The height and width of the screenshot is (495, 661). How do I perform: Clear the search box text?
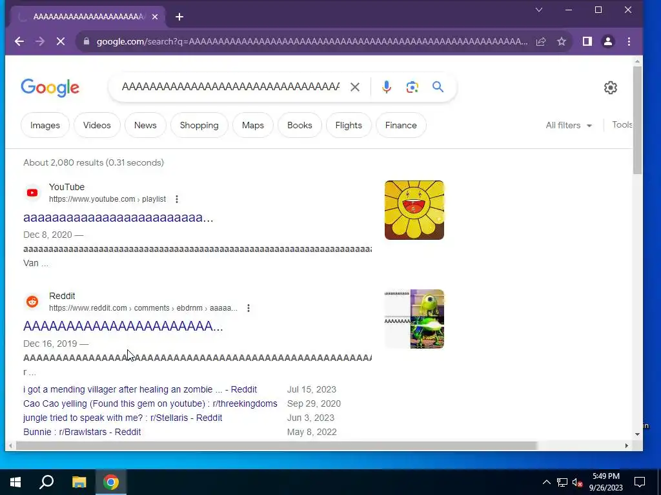pos(355,87)
